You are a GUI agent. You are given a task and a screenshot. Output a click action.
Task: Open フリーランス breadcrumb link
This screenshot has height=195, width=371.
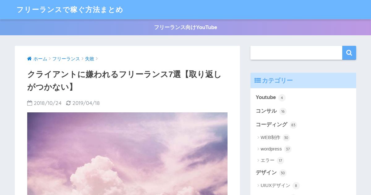coord(66,59)
